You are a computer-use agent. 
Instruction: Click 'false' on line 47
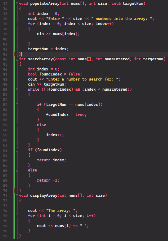coord(74,74)
